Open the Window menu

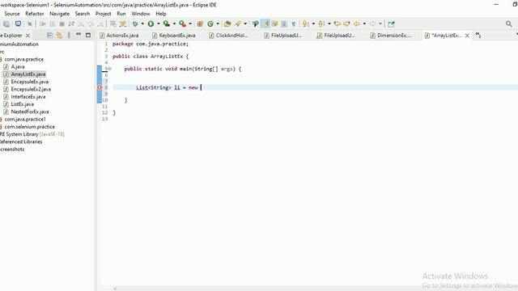point(141,14)
